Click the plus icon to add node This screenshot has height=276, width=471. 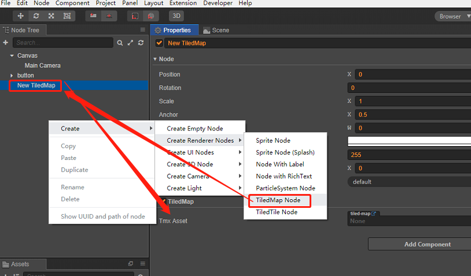[5, 43]
